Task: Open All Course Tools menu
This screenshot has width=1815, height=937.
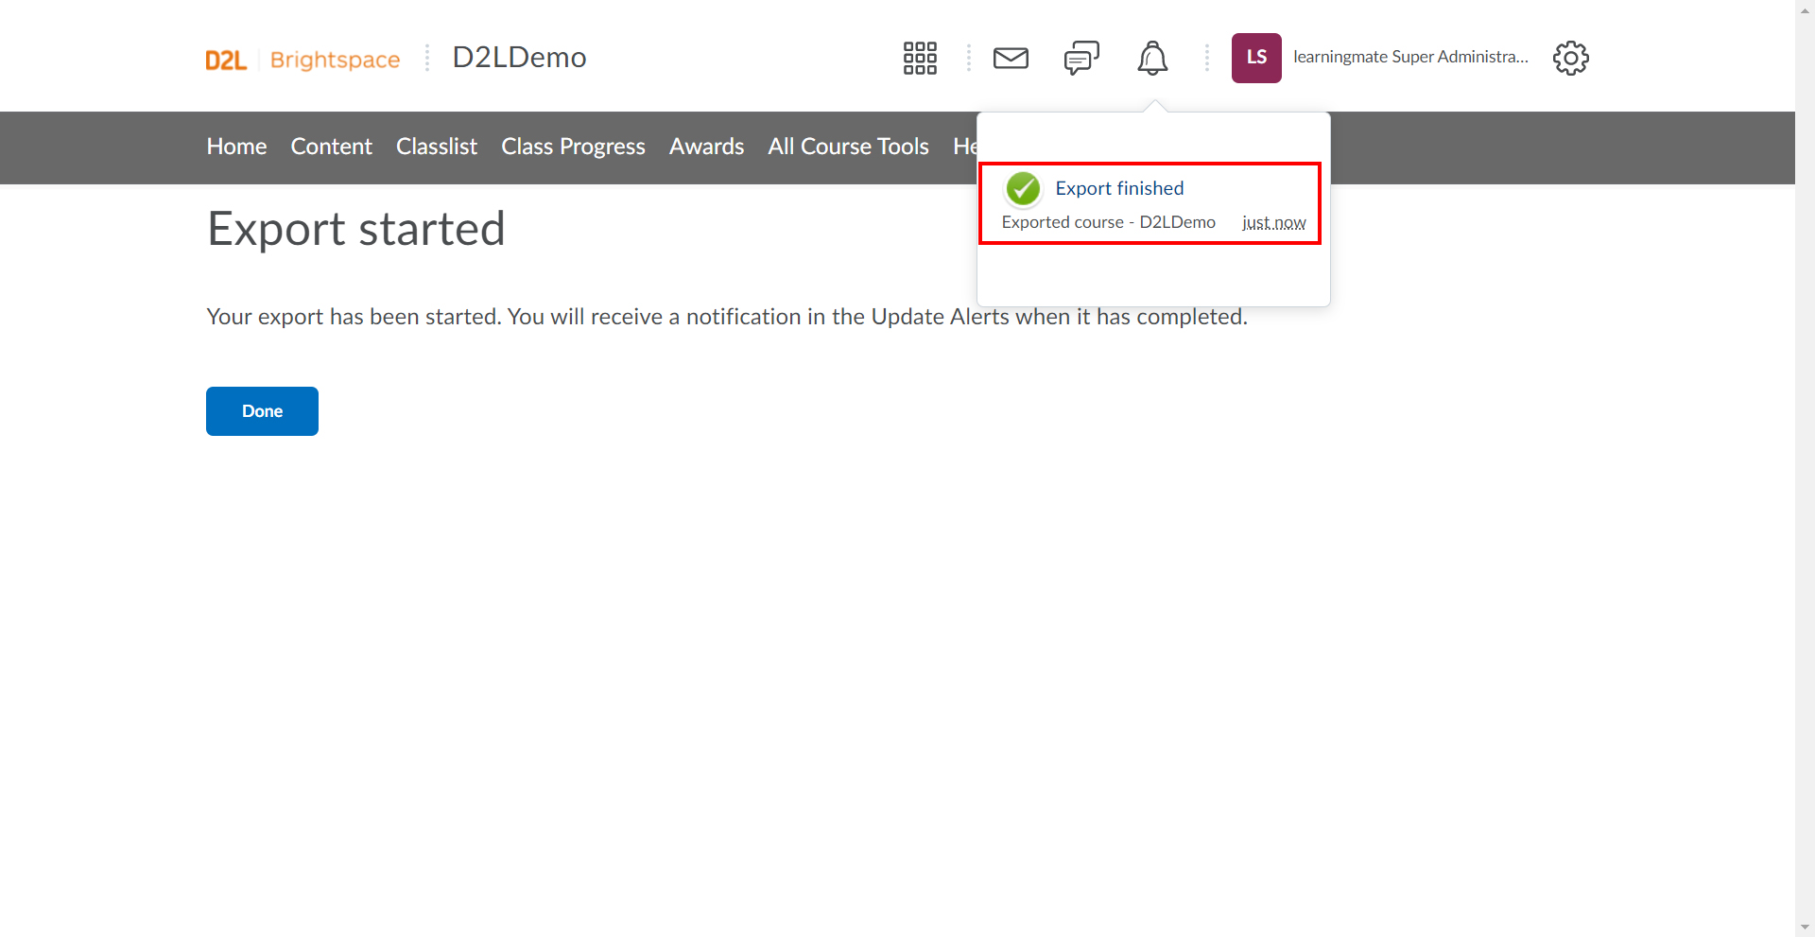Action: (848, 147)
